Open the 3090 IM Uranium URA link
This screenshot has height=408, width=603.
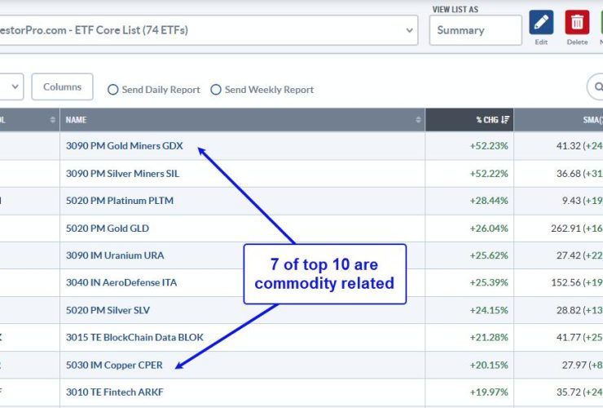tap(115, 255)
